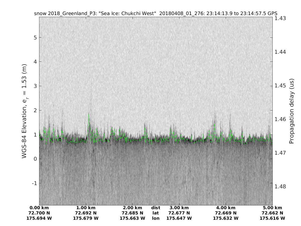Click the 72.662 N latitude label

click(x=272, y=213)
